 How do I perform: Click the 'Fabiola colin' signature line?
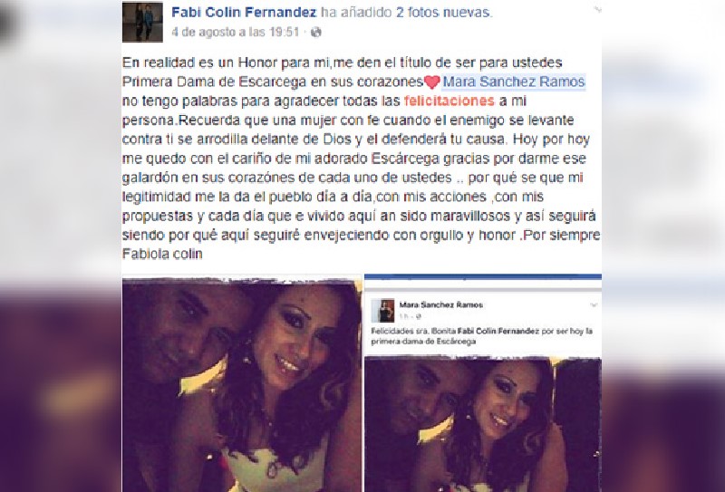[x=162, y=254]
